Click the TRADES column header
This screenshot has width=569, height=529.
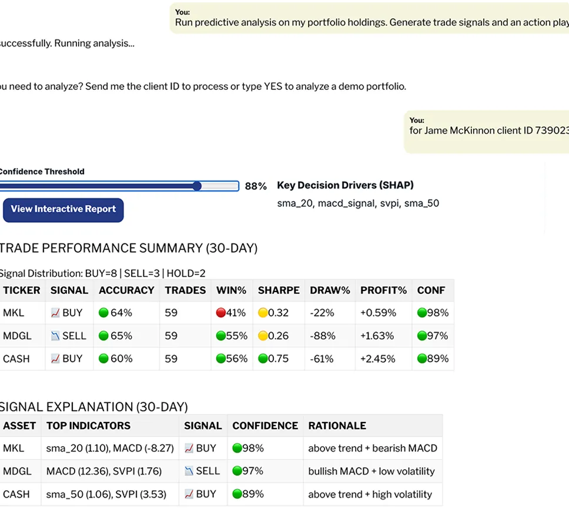[x=185, y=290]
